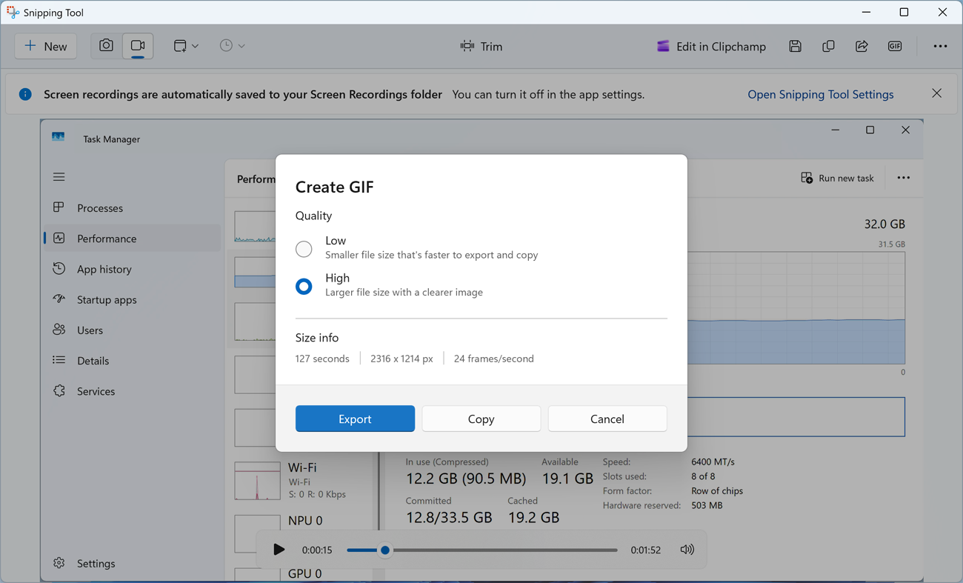The width and height of the screenshot is (963, 583).
Task: Open the See more three-dots menu
Action: point(940,46)
